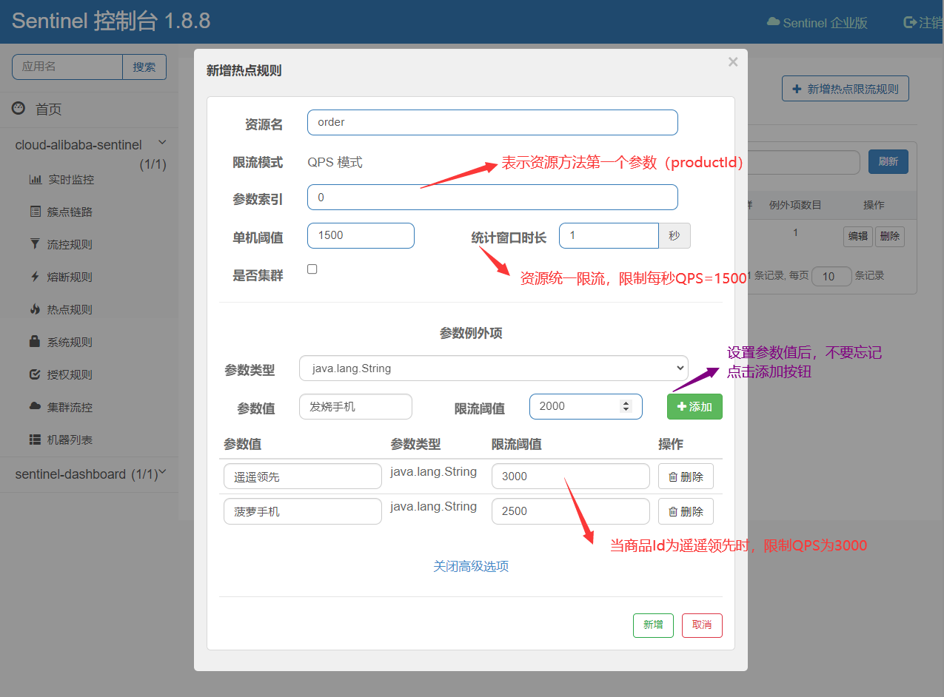Open the 首页 home menu item
This screenshot has width=944, height=697.
coord(48,110)
